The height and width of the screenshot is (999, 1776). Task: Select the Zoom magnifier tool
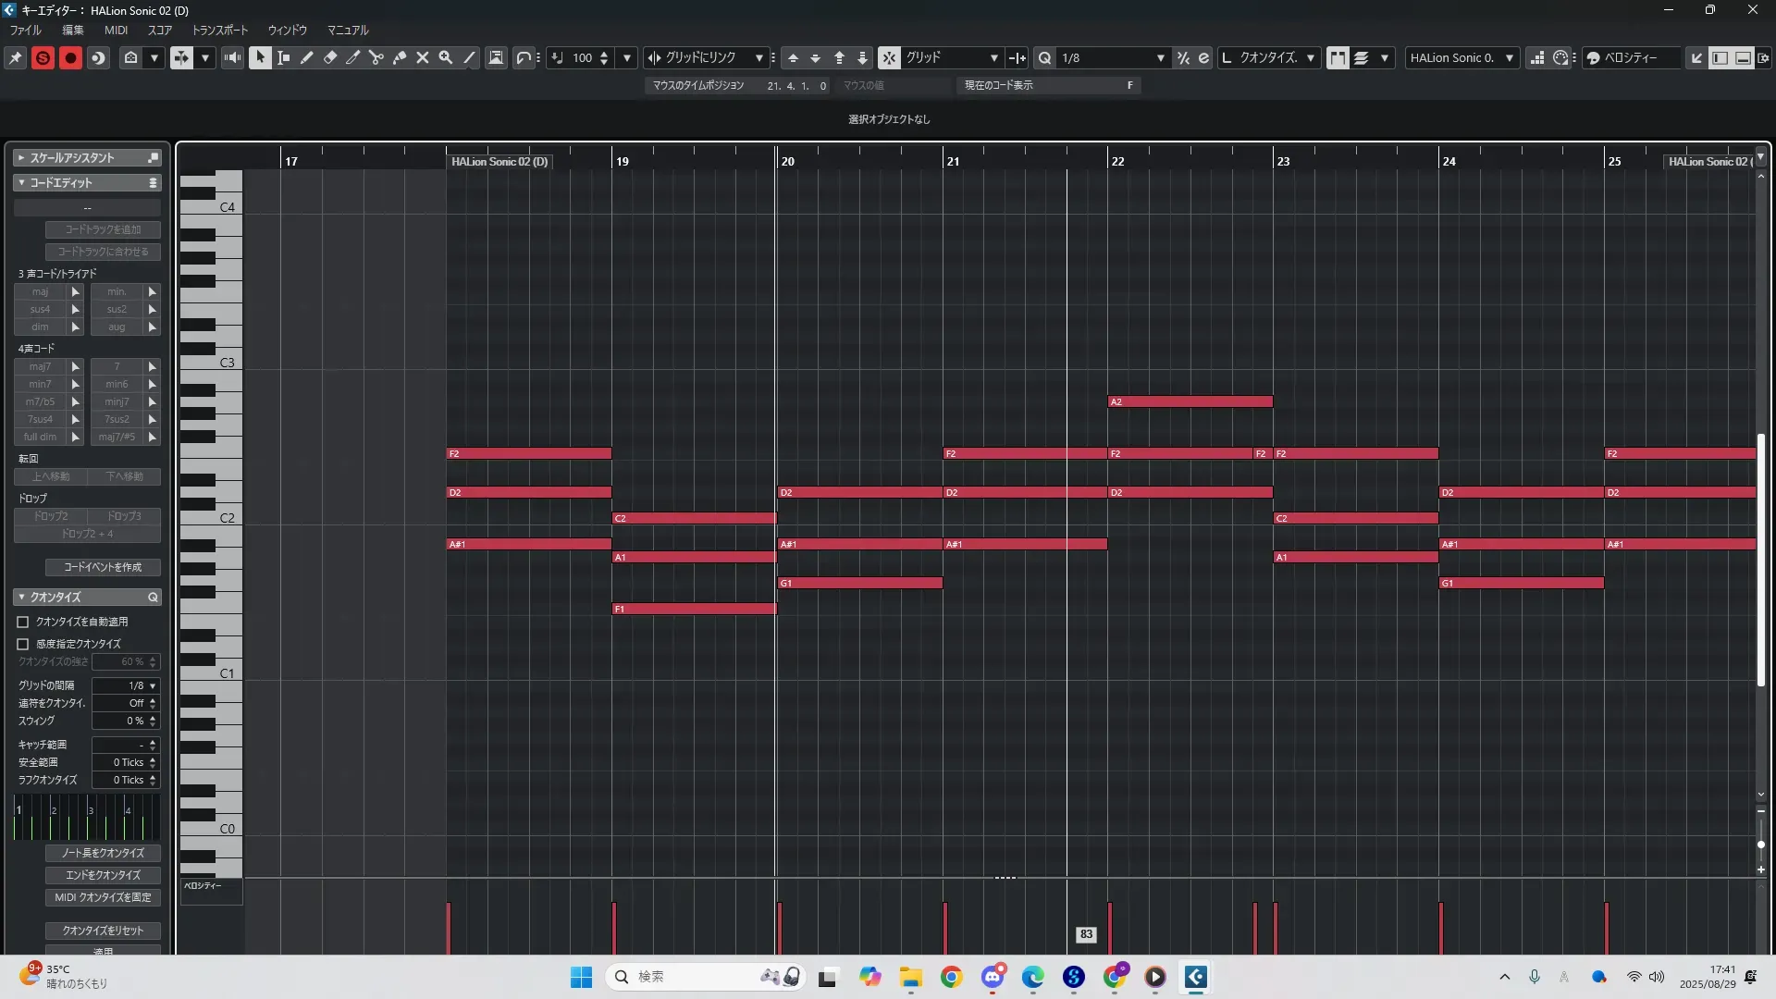(x=446, y=57)
